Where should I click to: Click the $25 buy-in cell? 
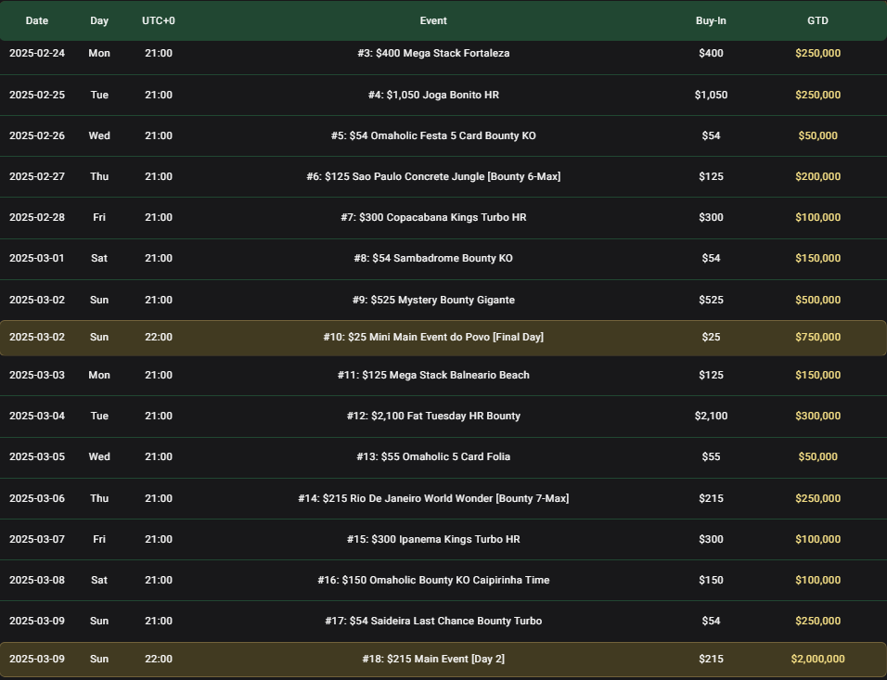711,337
